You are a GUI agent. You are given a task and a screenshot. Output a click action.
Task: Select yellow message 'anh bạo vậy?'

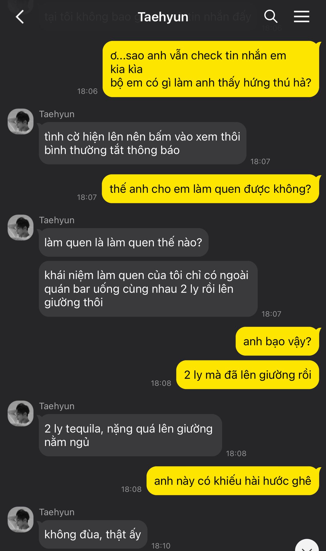[278, 341]
